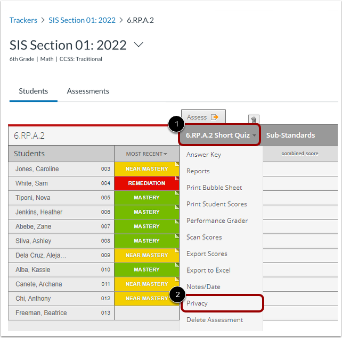This screenshot has height=338, width=342.
Task: Click the combined score column header
Action: tap(300, 154)
